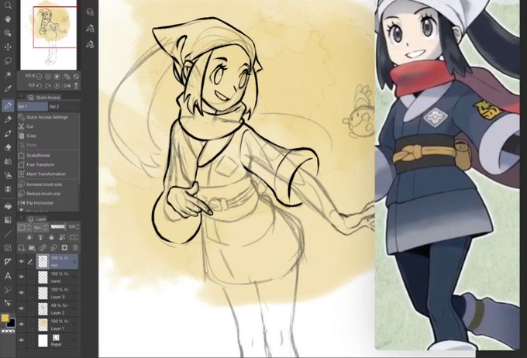
Task: Select the Blend tool
Action: [x=8, y=161]
